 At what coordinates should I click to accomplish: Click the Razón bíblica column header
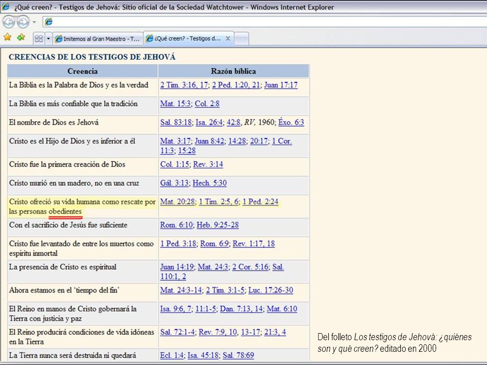pyautogui.click(x=233, y=71)
